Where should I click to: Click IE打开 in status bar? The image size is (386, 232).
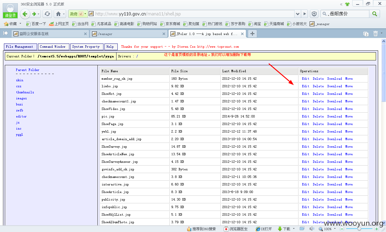coord(264,229)
